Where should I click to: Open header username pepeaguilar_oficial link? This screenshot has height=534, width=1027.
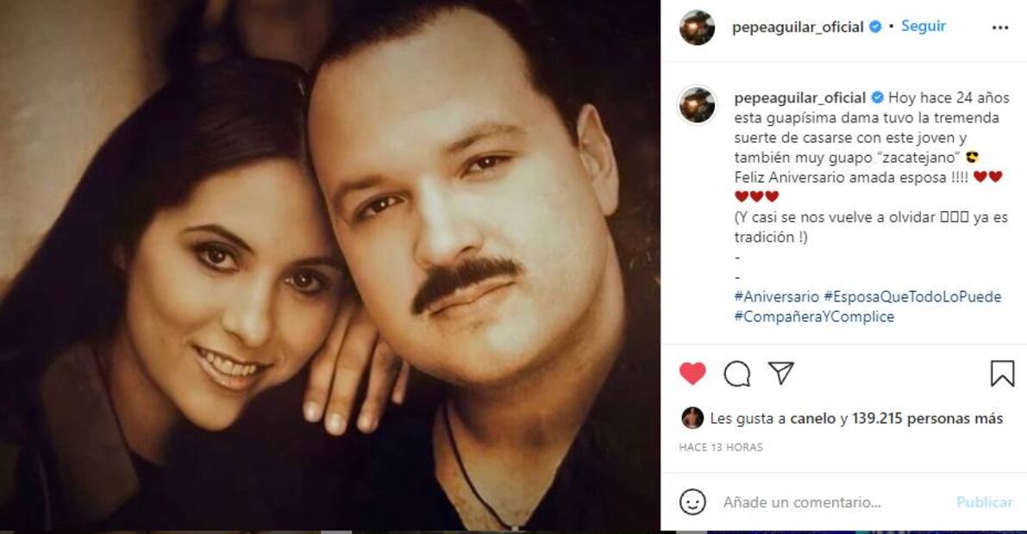coord(798,28)
